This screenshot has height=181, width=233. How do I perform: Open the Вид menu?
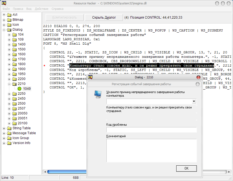pyautogui.click(x=29, y=9)
